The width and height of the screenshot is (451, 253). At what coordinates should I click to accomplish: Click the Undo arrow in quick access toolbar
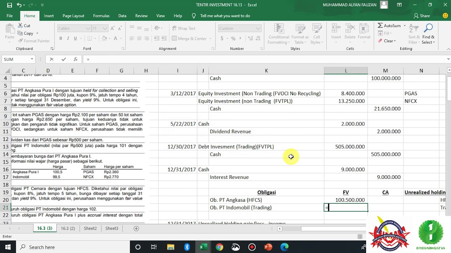click(x=19, y=5)
